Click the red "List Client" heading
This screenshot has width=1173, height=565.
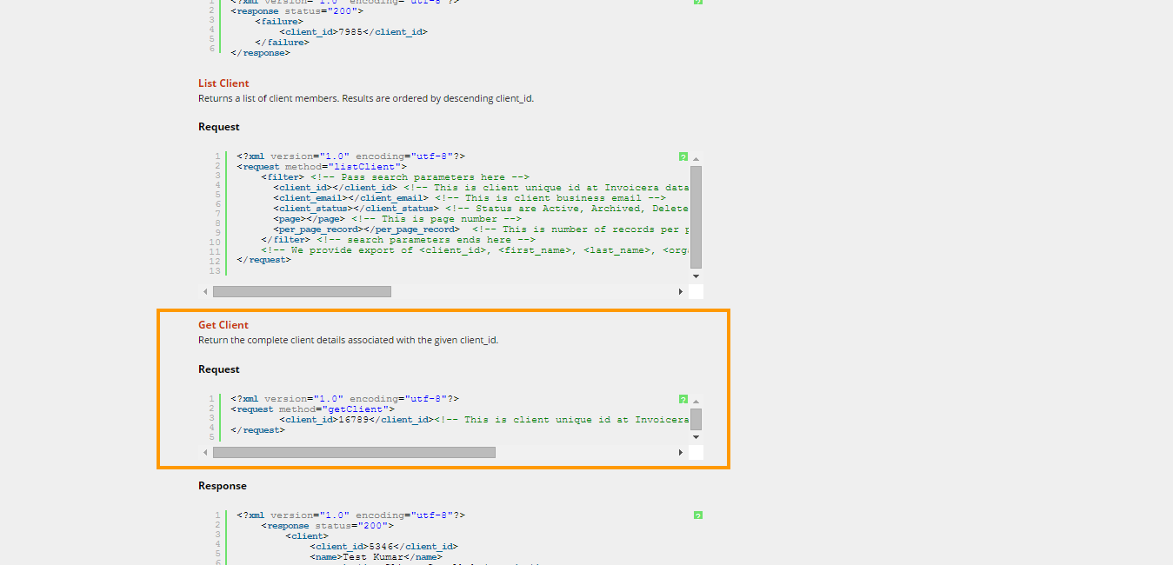tap(223, 83)
